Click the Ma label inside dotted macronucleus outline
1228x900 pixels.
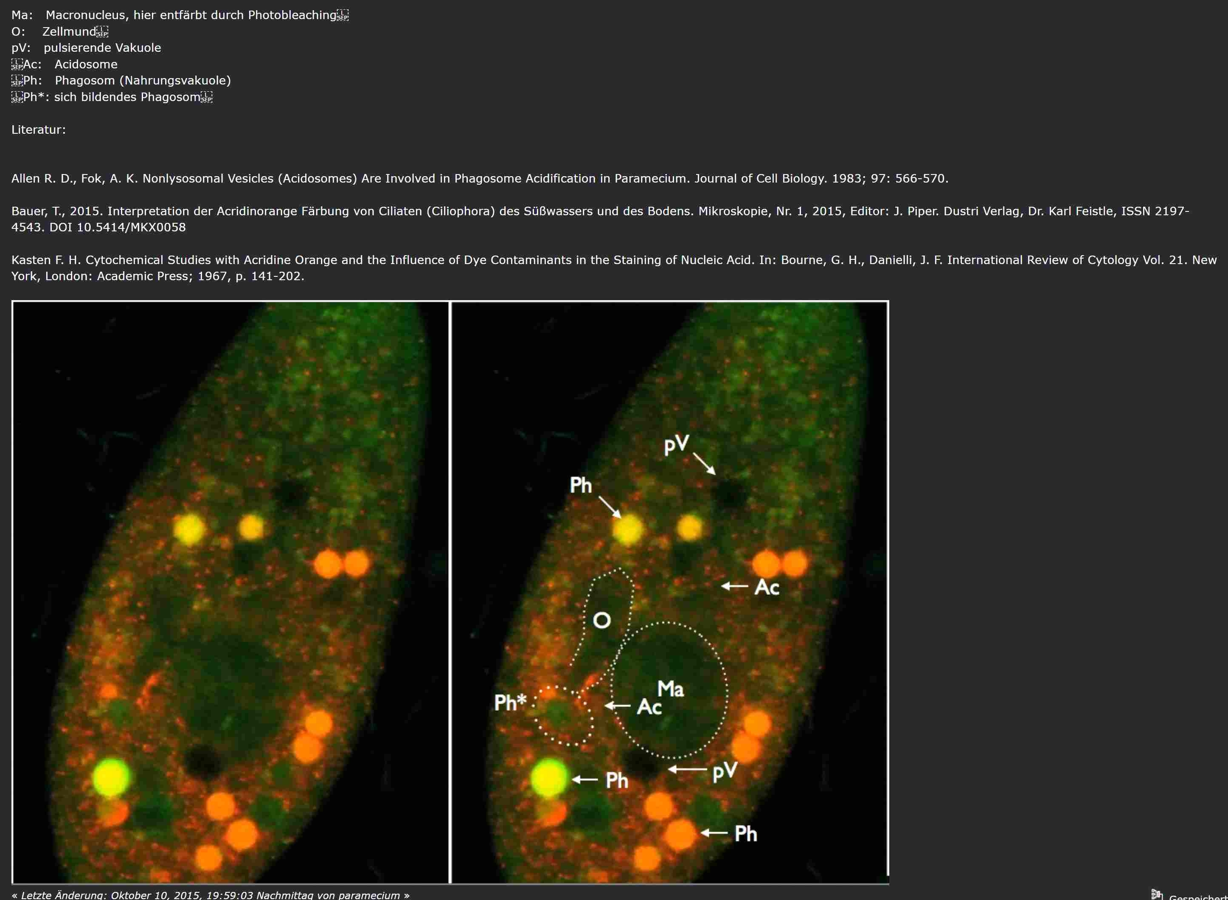[671, 688]
